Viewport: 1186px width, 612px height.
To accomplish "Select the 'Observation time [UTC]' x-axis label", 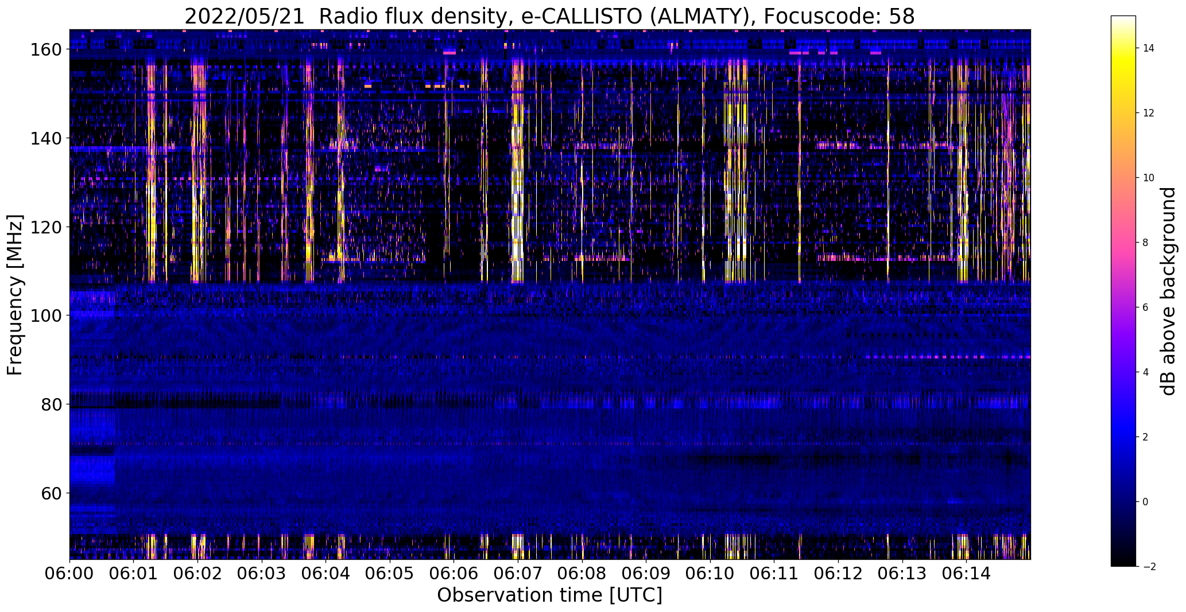I will coord(549,595).
